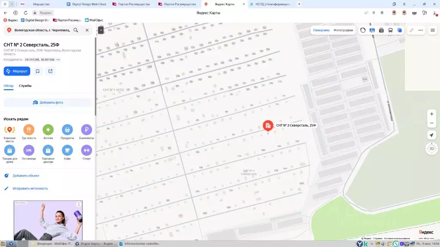The height and width of the screenshot is (247, 440).
Task: Search nearby Где поесть
Action: [29, 132]
